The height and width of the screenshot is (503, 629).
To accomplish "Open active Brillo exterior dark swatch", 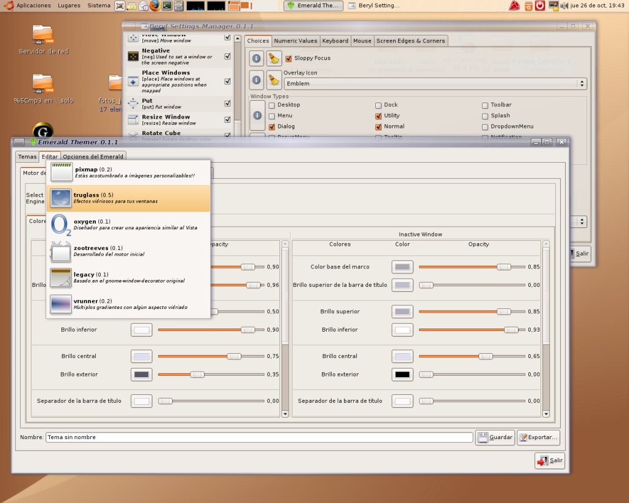I will [x=141, y=375].
